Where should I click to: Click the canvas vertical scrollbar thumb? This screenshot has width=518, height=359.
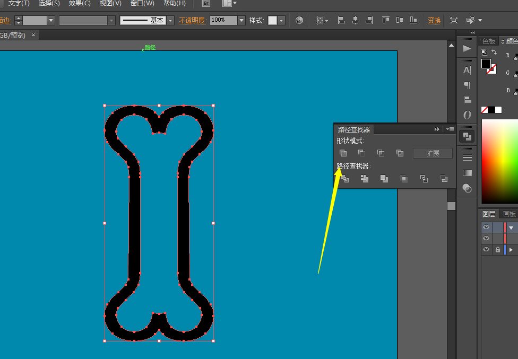click(x=451, y=206)
